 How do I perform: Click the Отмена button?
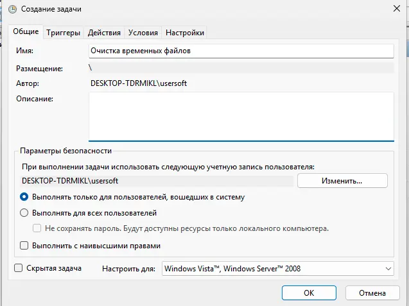pyautogui.click(x=372, y=293)
